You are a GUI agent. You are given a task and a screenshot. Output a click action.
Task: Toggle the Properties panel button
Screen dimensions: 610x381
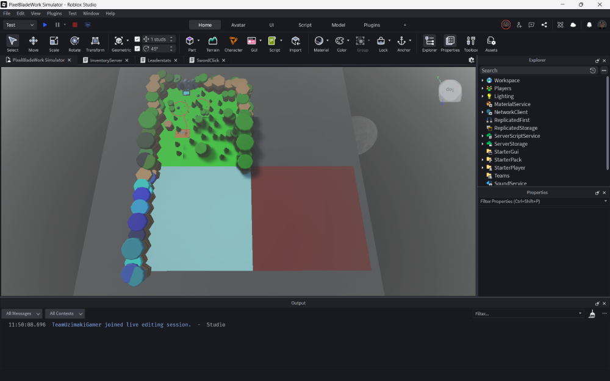[x=450, y=43]
